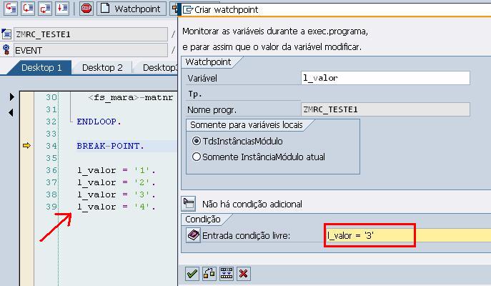The height and width of the screenshot is (286, 491).
Task: Click the Variável input field
Action: click(x=386, y=78)
